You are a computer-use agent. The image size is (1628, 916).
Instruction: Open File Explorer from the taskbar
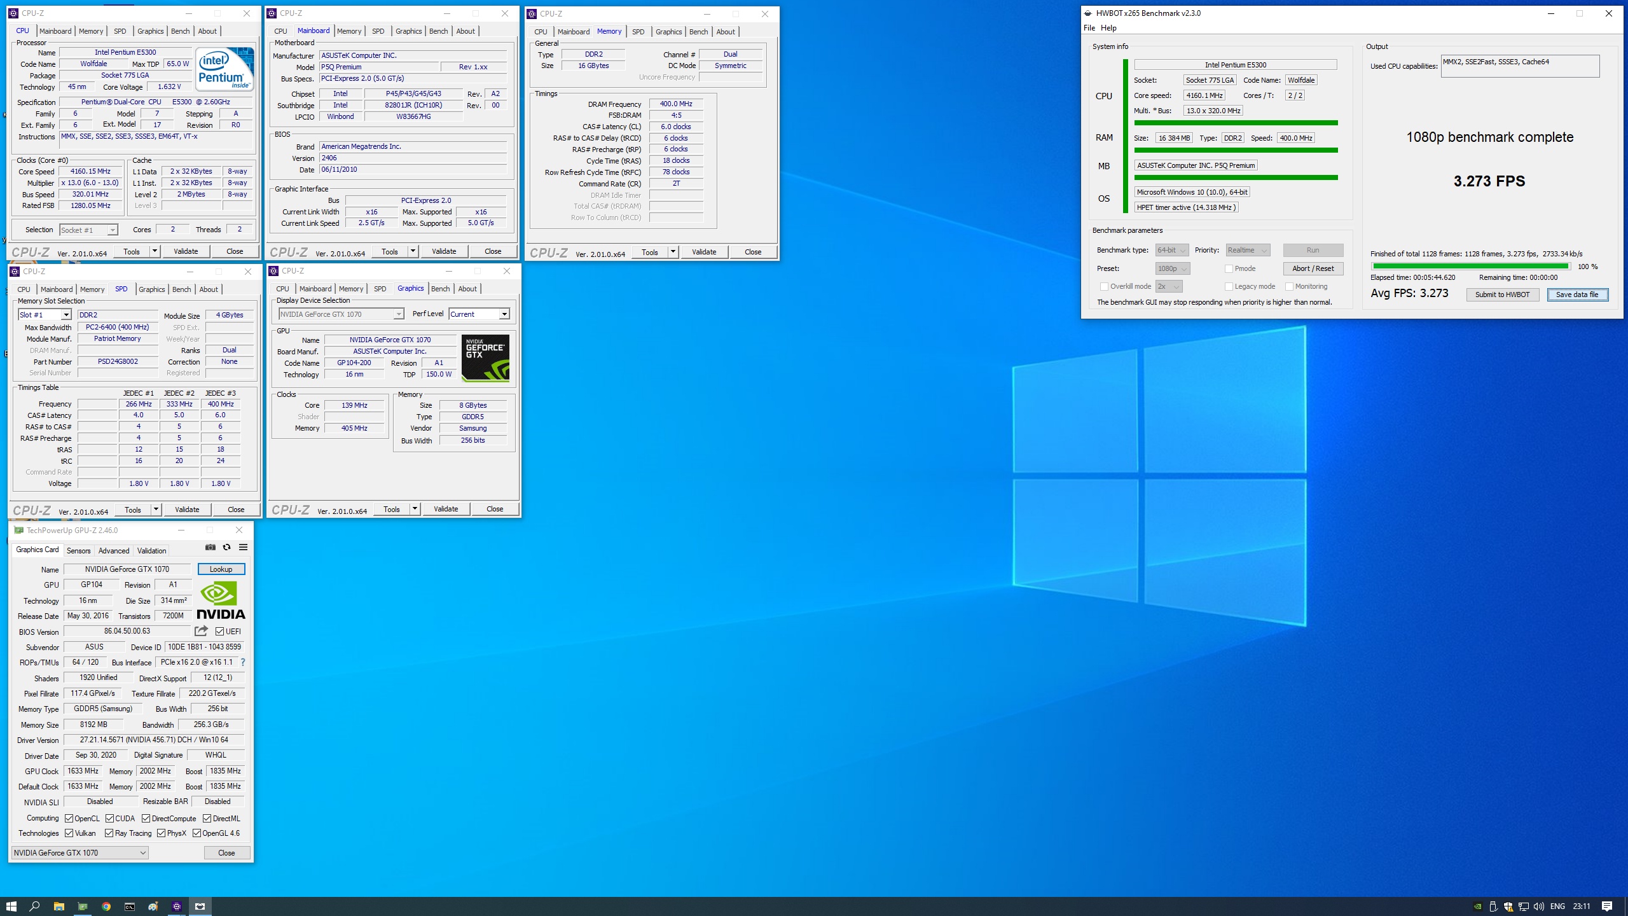tap(59, 906)
